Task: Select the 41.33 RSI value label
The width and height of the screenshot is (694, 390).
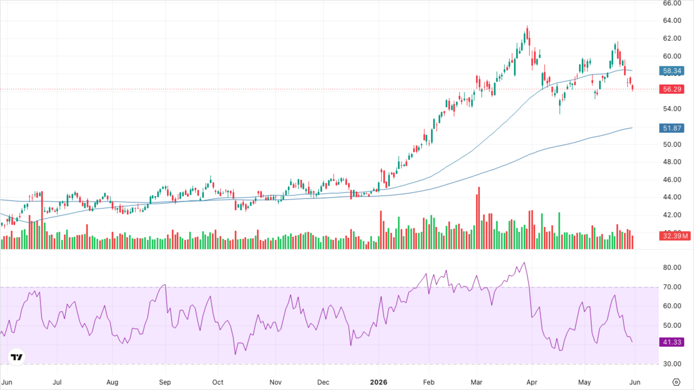Action: coord(672,342)
